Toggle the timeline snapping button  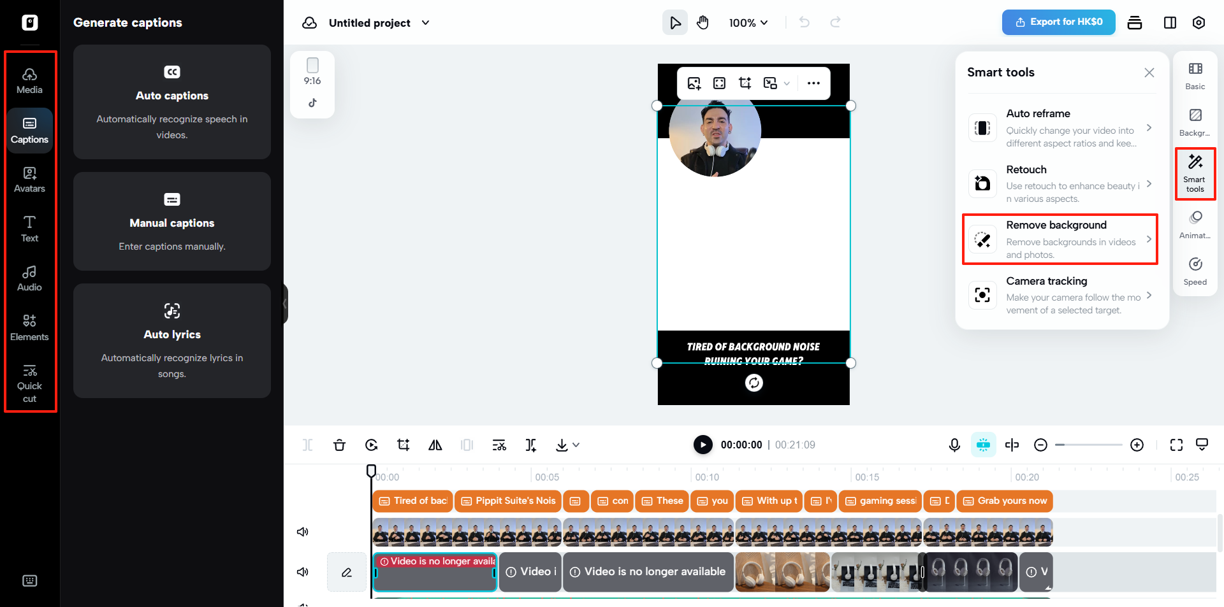coord(984,445)
